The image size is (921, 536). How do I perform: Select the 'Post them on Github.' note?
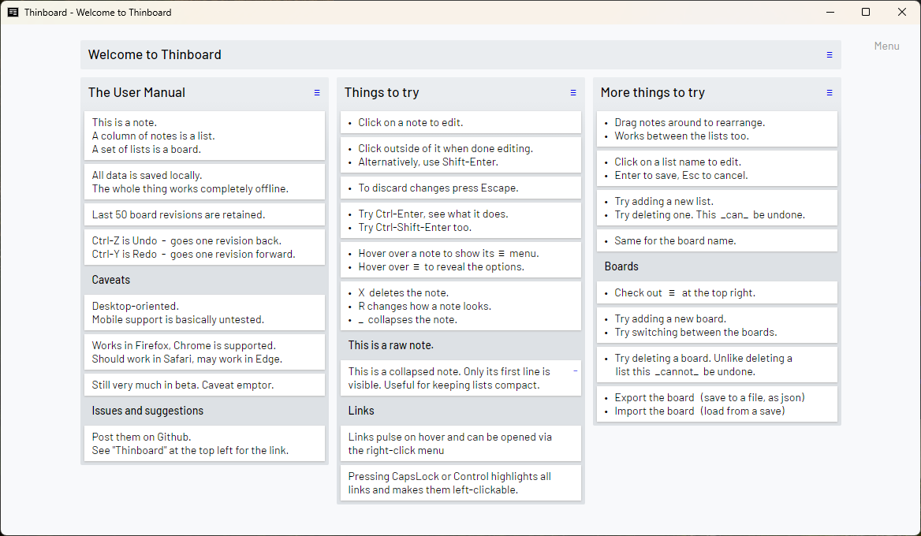coord(204,444)
